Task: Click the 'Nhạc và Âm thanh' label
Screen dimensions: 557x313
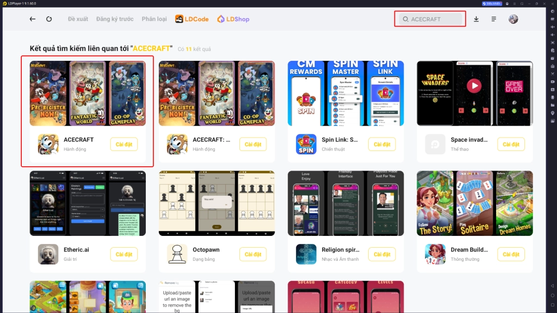Action: click(x=340, y=259)
